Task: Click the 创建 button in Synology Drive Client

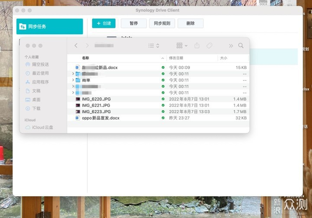Action: point(104,23)
